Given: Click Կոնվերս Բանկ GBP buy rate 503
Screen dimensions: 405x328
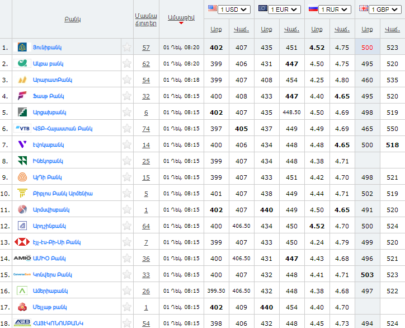Looking at the screenshot, I should coord(367,274).
